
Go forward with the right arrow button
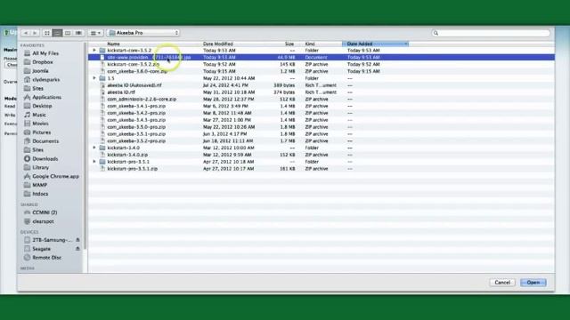coord(35,33)
